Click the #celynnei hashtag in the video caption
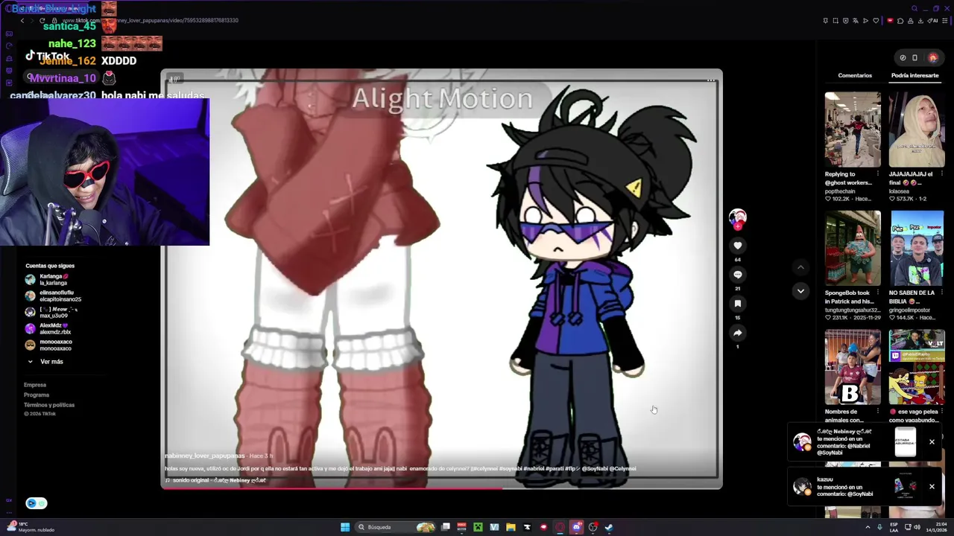The width and height of the screenshot is (954, 536). tap(487, 469)
